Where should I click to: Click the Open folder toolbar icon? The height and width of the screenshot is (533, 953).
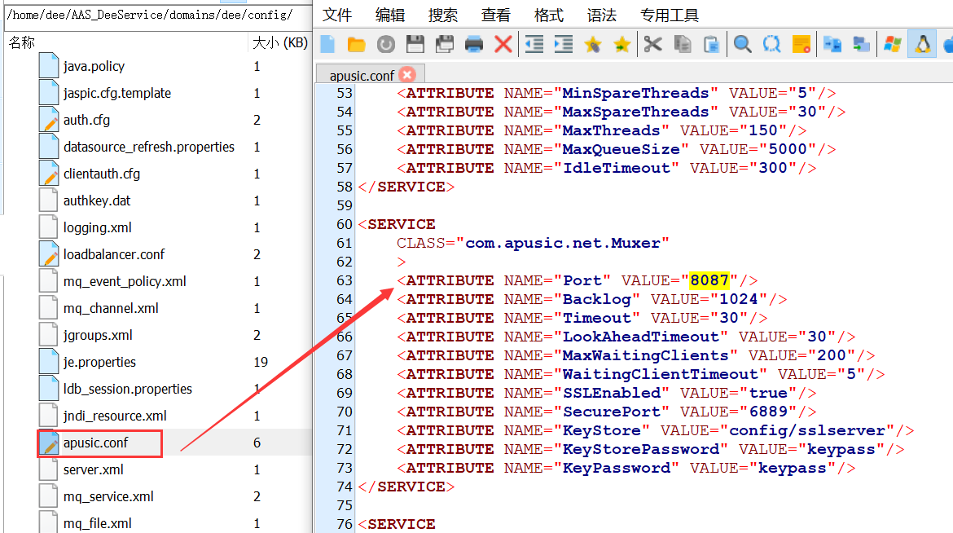tap(356, 44)
